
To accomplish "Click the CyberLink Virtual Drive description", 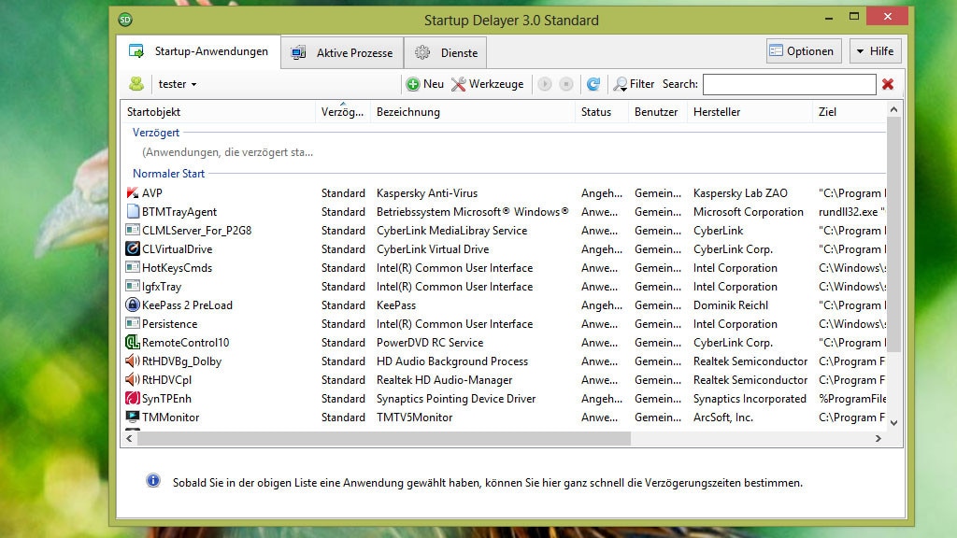I will [432, 248].
